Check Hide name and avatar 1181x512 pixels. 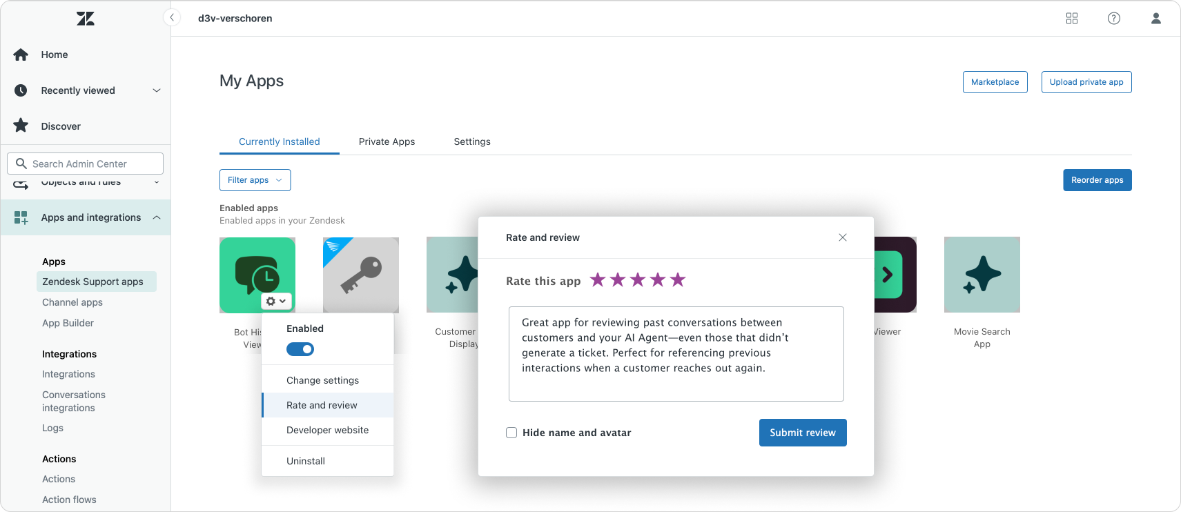point(511,433)
